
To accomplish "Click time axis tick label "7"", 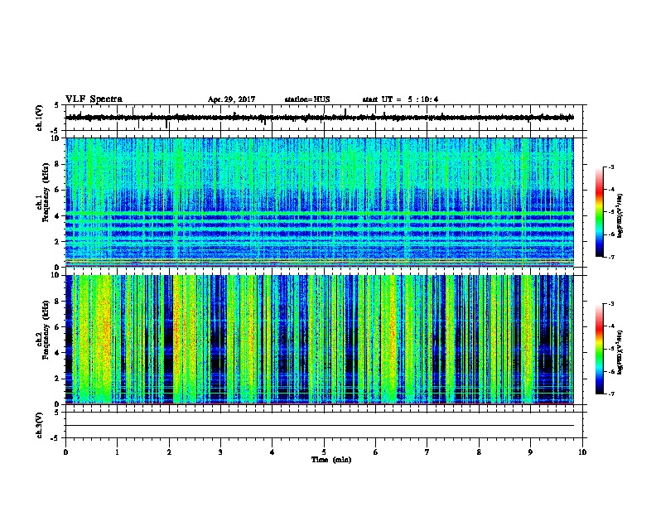I will coord(427,452).
